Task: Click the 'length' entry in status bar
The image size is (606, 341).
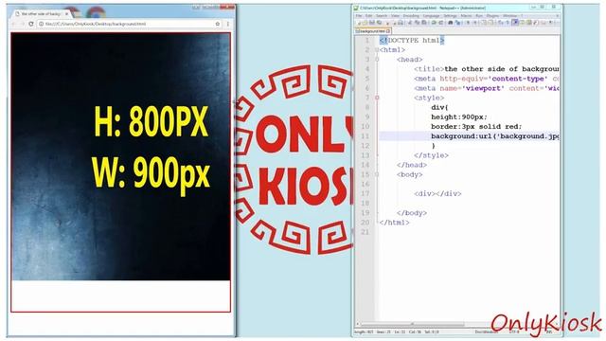Action: [364, 332]
